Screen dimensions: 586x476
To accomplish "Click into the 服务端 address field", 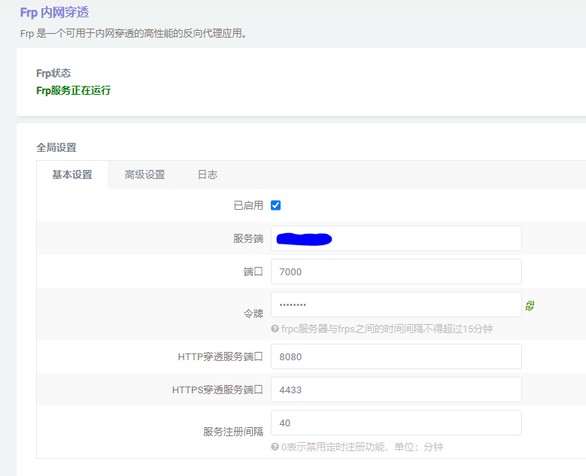I will (396, 238).
